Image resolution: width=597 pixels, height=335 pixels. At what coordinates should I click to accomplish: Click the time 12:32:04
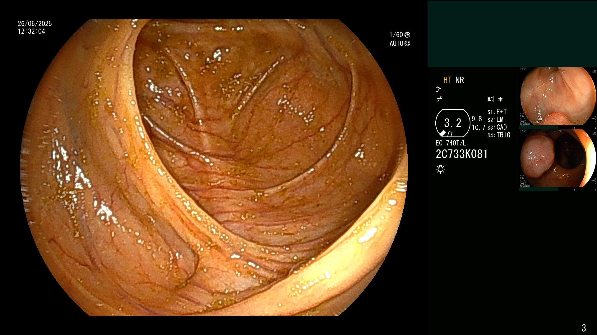point(31,31)
